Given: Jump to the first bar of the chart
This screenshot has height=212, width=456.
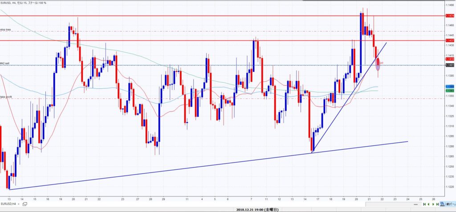Looking at the screenshot, I should 423,204.
